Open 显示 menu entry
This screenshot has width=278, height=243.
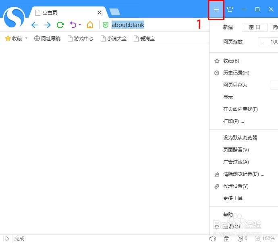pos(244,97)
